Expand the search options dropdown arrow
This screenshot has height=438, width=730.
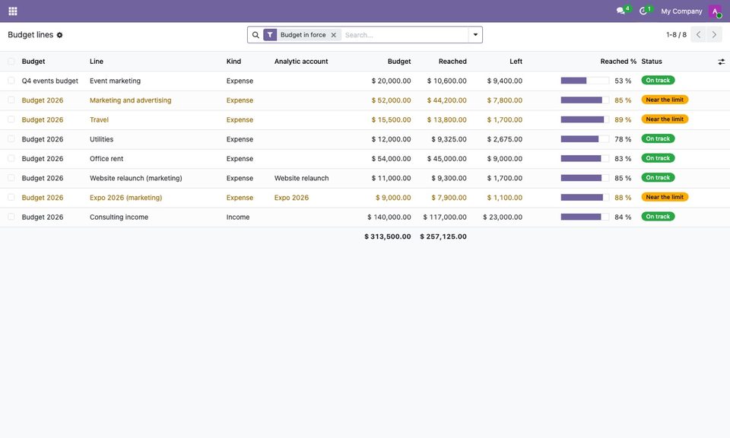click(x=475, y=35)
